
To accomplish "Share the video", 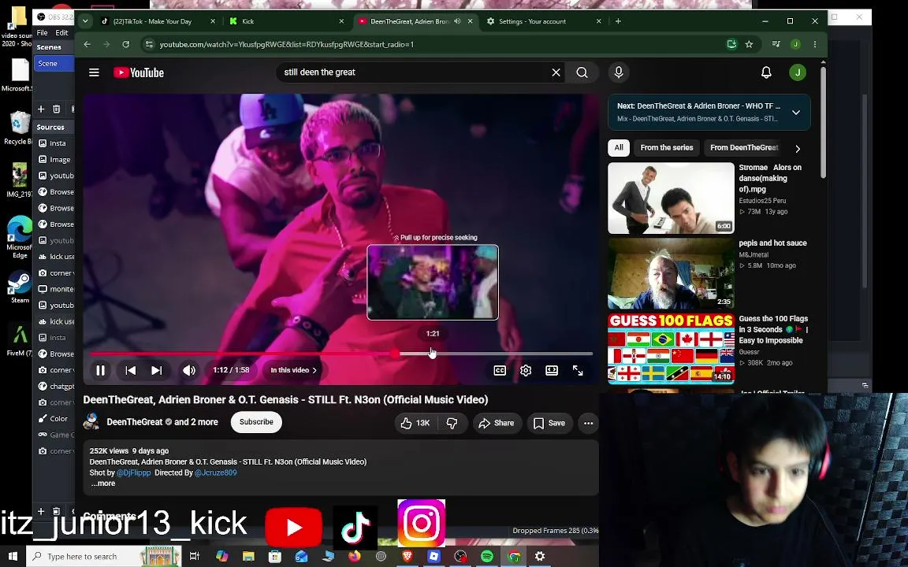I will coord(497,423).
